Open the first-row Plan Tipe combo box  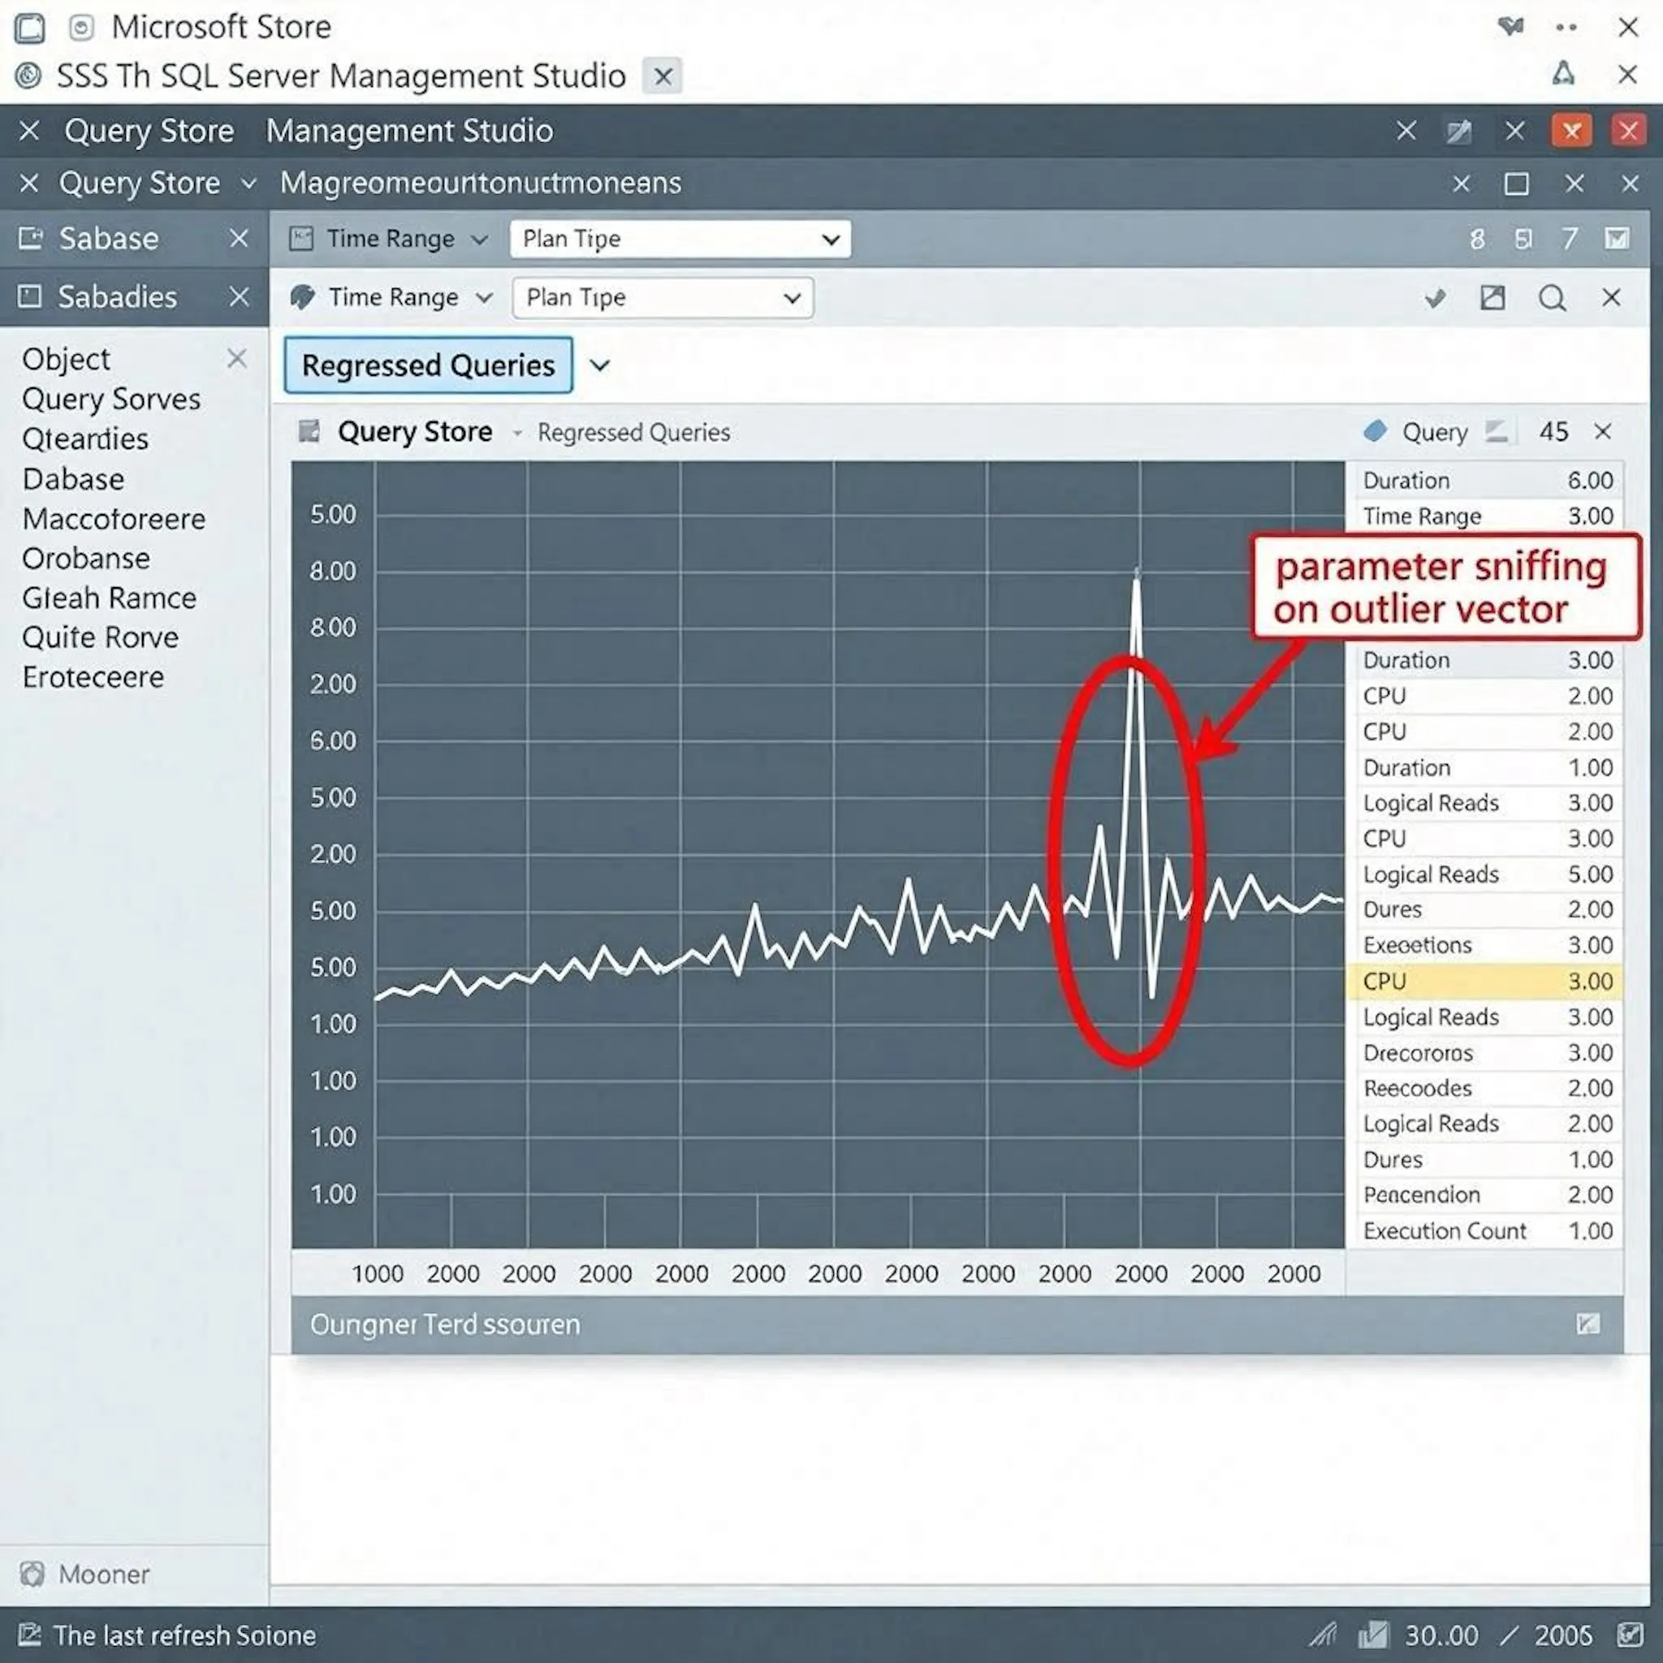click(x=680, y=239)
